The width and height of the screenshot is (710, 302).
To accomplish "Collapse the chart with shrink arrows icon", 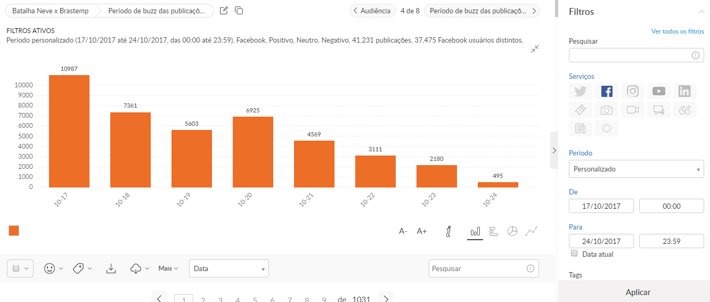I will point(535,48).
